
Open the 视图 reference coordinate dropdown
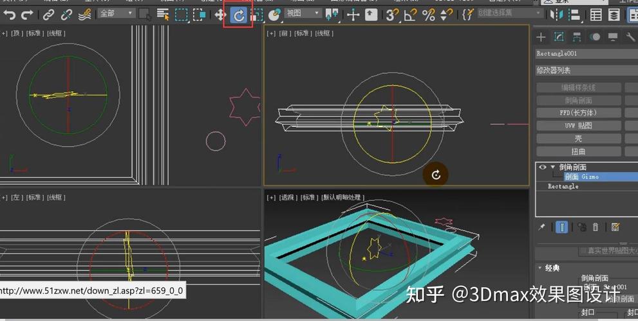(x=303, y=13)
